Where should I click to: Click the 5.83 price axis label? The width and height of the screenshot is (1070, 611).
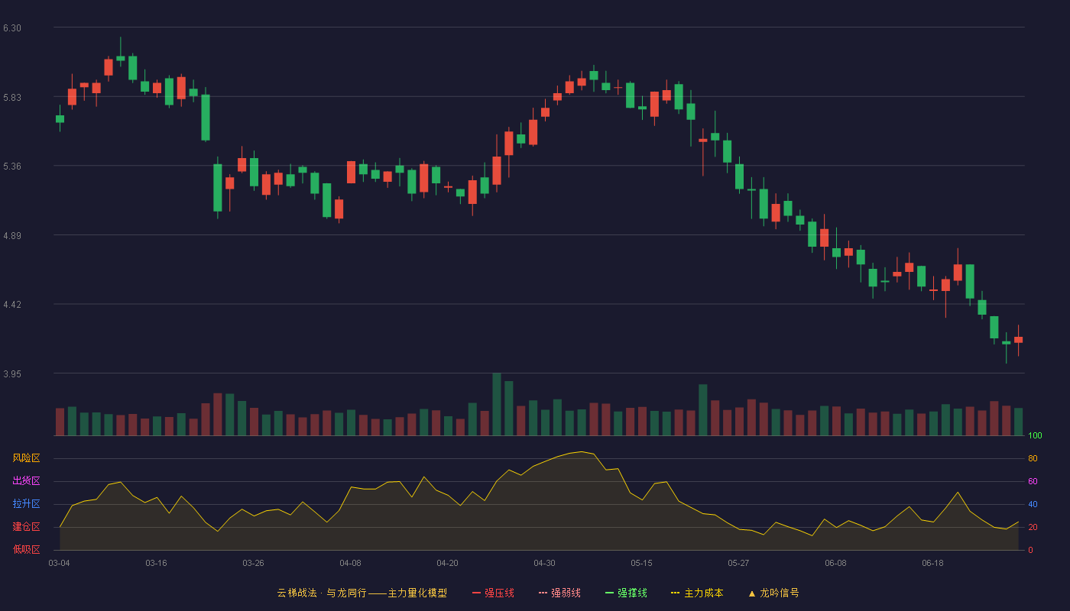click(12, 98)
